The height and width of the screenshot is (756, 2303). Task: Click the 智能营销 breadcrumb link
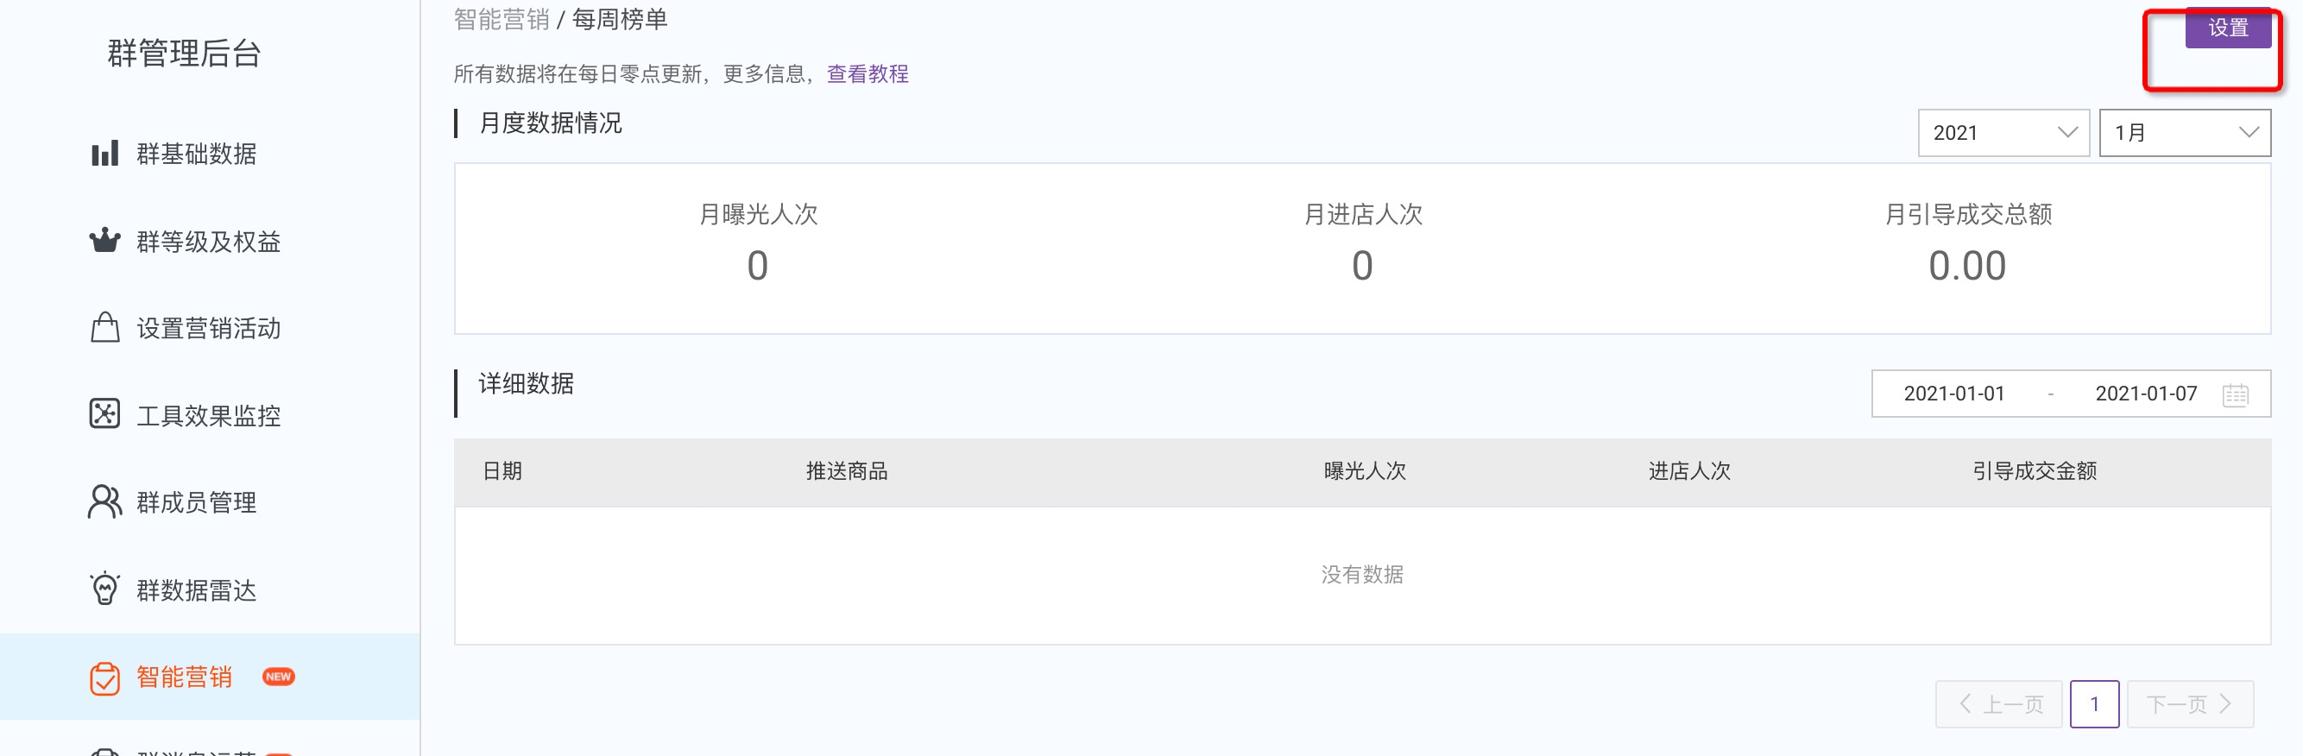[x=501, y=20]
